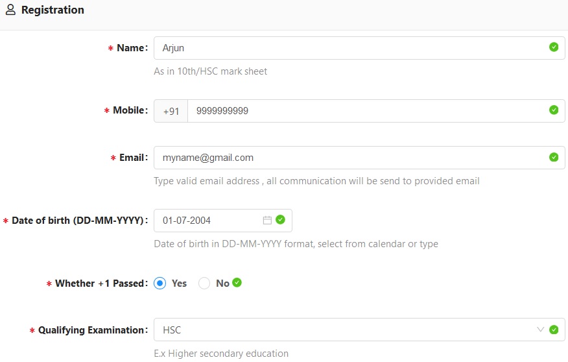Select Yes for Whether +1 Passed

click(160, 283)
